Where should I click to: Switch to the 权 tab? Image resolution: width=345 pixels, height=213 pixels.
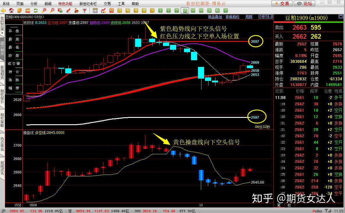(x=289, y=205)
